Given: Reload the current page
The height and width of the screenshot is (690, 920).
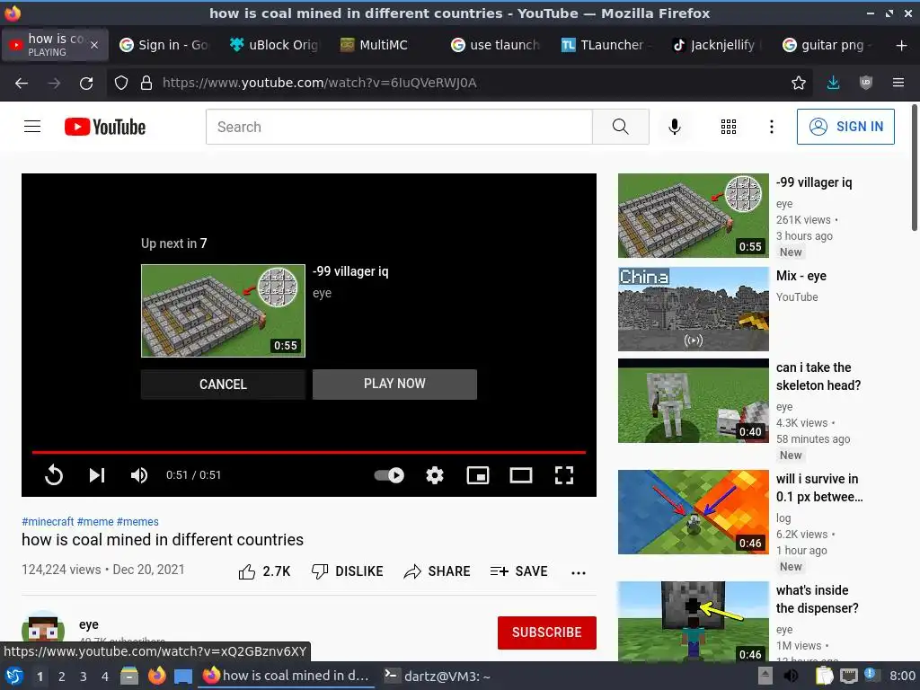Looking at the screenshot, I should pyautogui.click(x=86, y=83).
